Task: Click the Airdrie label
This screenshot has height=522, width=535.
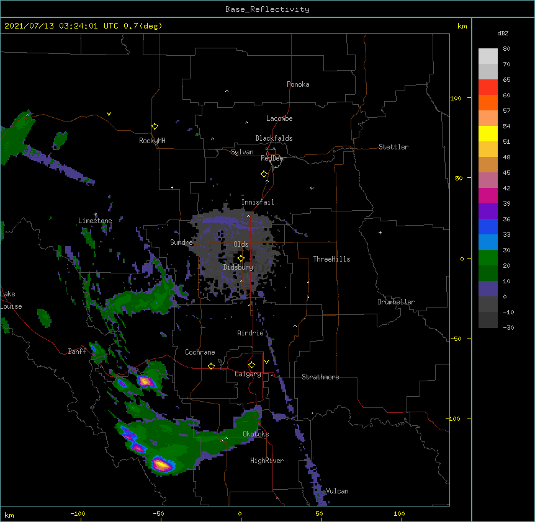Action: [x=250, y=333]
